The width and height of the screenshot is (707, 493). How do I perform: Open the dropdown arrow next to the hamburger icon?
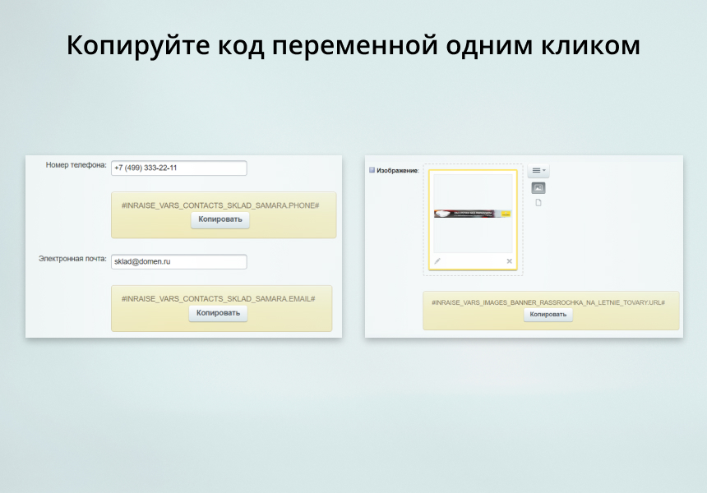(544, 169)
